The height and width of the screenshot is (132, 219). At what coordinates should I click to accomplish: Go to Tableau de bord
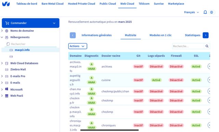pos(27,4)
